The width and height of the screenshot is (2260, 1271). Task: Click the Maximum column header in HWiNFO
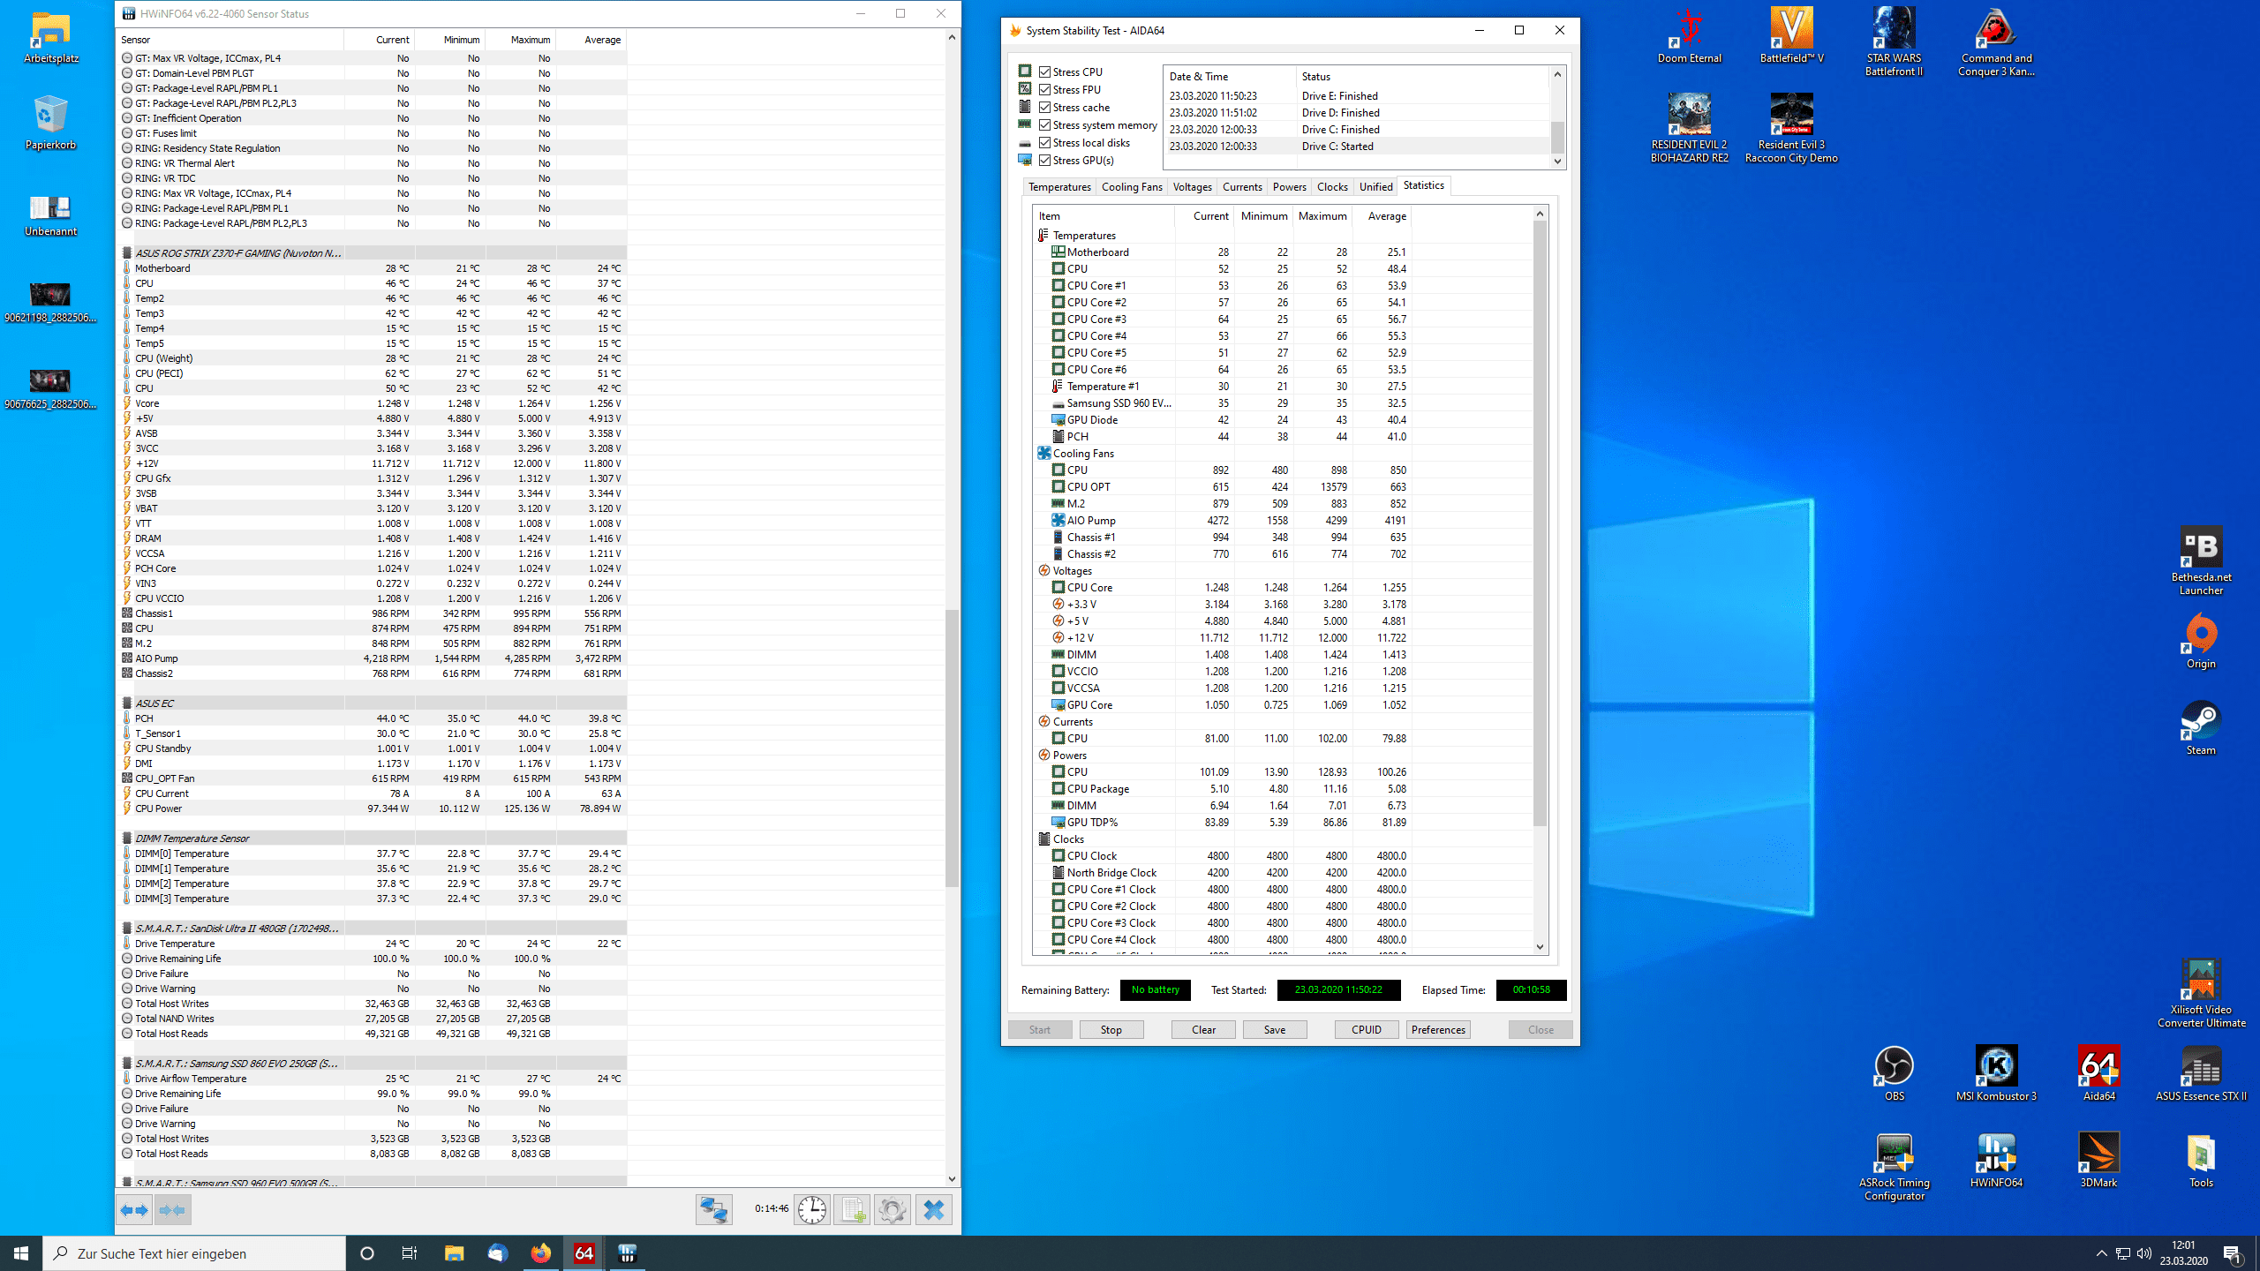click(x=521, y=40)
